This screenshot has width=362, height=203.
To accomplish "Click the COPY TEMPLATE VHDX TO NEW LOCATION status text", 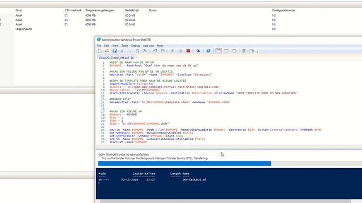I will point(124,155).
